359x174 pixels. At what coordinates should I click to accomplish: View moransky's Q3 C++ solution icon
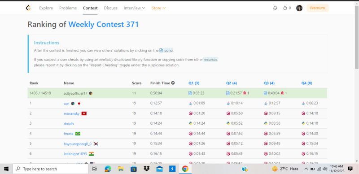266,113
